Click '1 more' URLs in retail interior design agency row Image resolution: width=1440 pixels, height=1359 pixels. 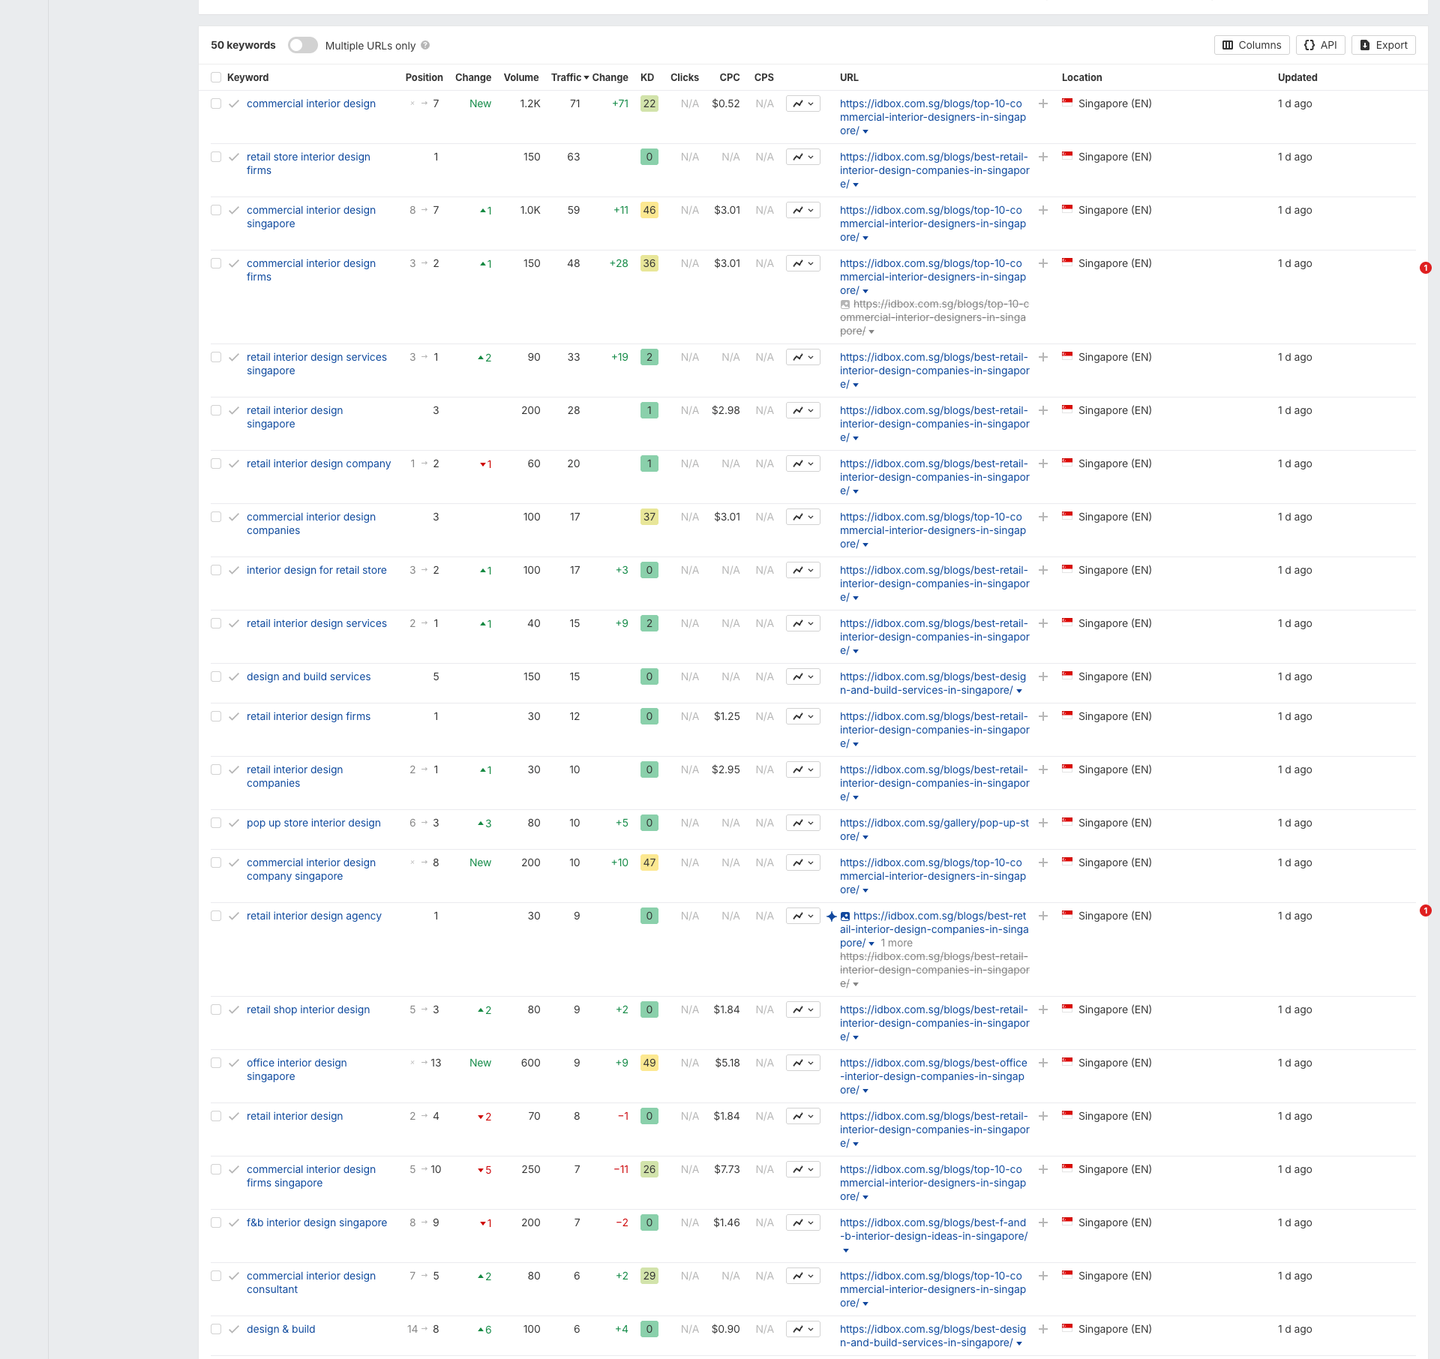(897, 943)
